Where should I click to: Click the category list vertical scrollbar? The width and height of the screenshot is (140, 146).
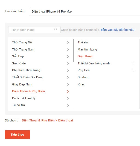point(73,50)
